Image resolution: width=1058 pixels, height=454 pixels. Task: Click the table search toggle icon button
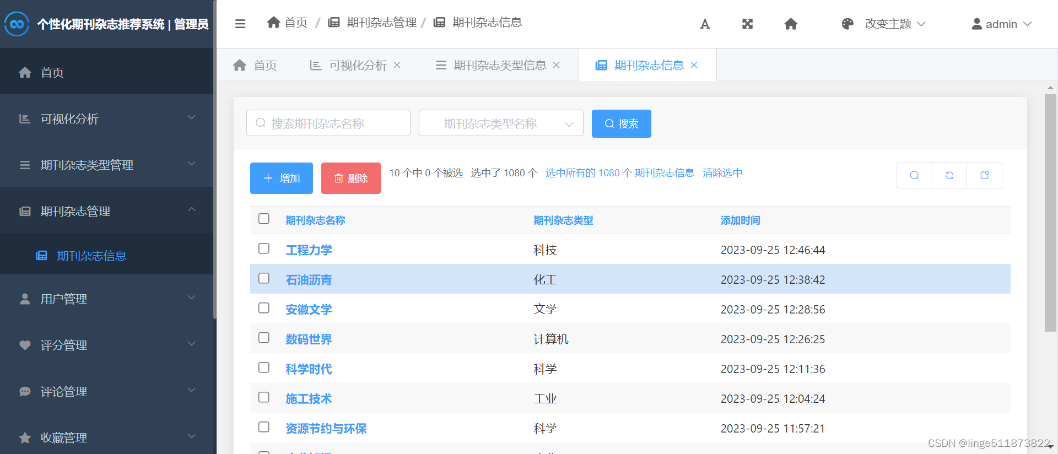914,175
